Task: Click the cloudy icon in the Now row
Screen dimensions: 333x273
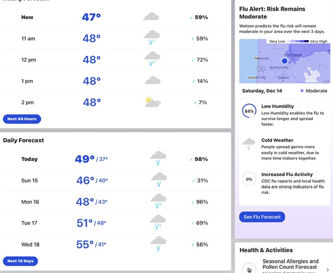Action: tap(151, 17)
